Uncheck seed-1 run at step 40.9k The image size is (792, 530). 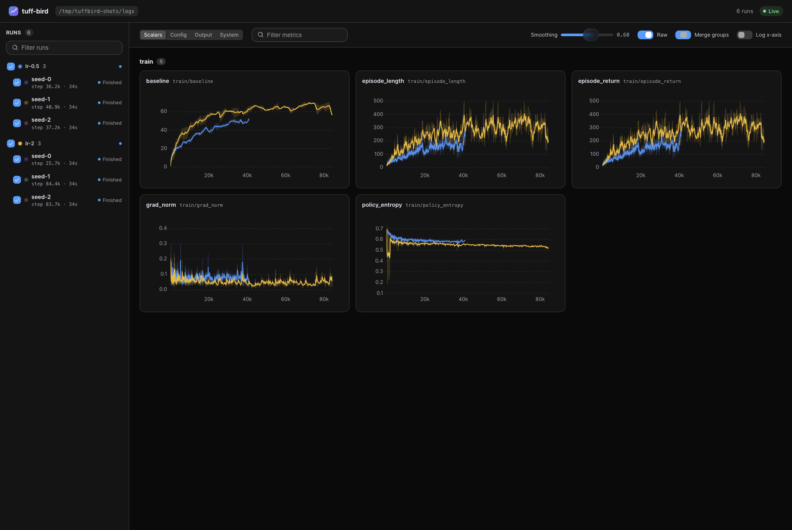tap(17, 103)
